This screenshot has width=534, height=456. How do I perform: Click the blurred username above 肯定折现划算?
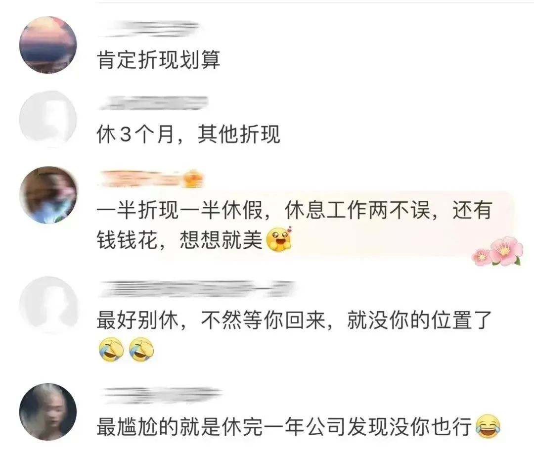point(149,29)
